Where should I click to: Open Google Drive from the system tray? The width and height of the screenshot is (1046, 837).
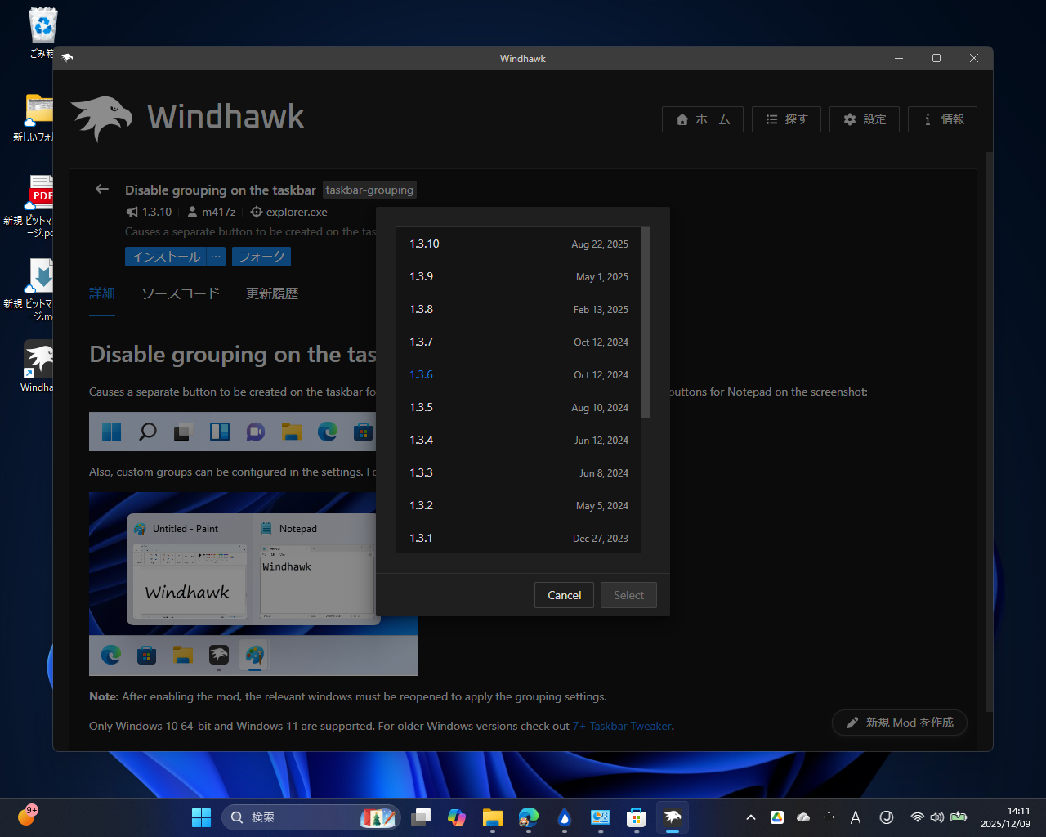point(777,817)
